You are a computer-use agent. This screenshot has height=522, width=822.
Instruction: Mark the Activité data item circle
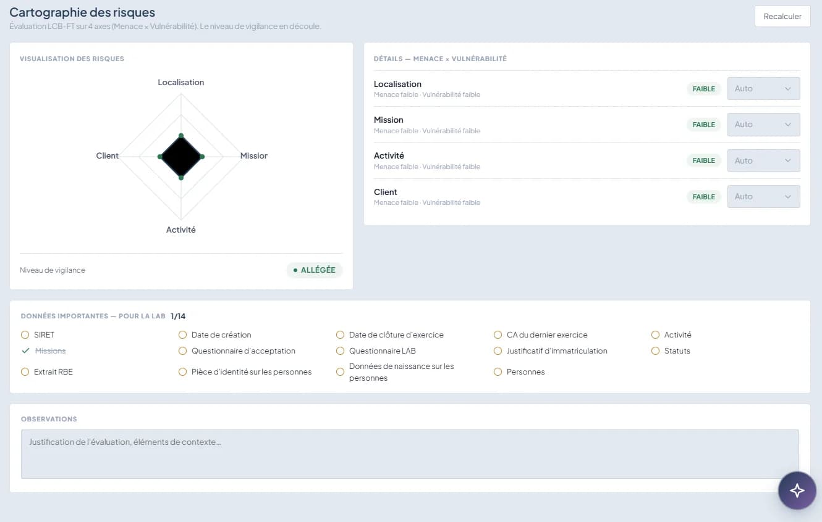tap(655, 335)
